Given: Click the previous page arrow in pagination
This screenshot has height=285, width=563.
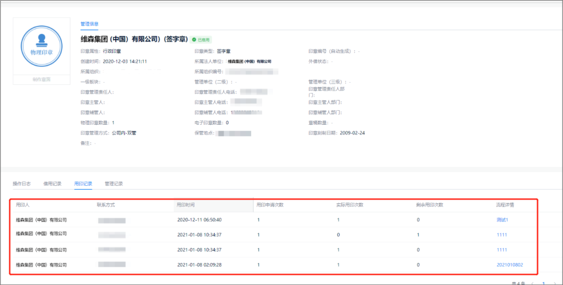Looking at the screenshot, I should (532, 283).
